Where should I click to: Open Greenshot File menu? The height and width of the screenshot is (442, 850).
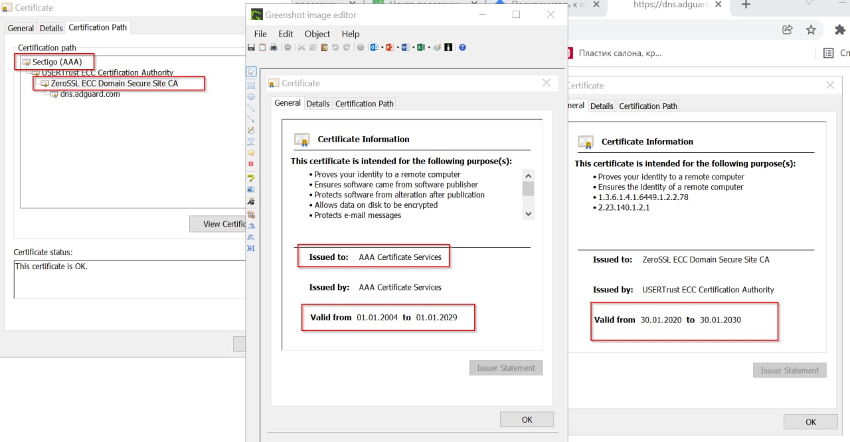coord(260,34)
